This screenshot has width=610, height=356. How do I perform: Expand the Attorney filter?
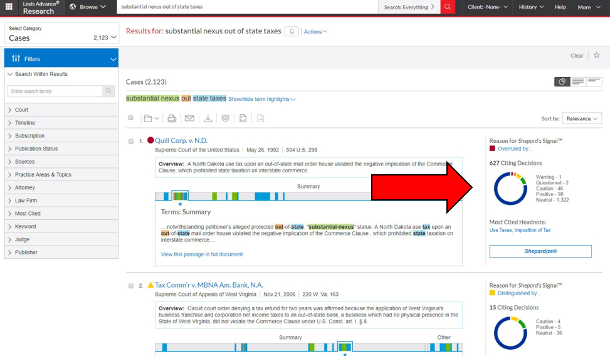[61, 187]
